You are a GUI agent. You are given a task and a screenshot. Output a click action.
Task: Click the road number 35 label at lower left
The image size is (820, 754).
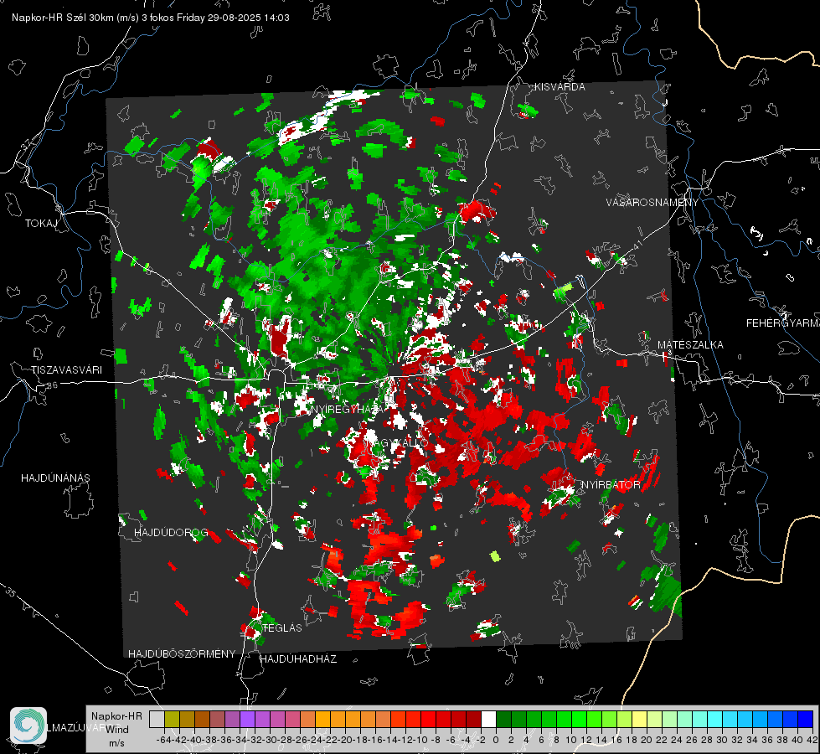tap(10, 591)
